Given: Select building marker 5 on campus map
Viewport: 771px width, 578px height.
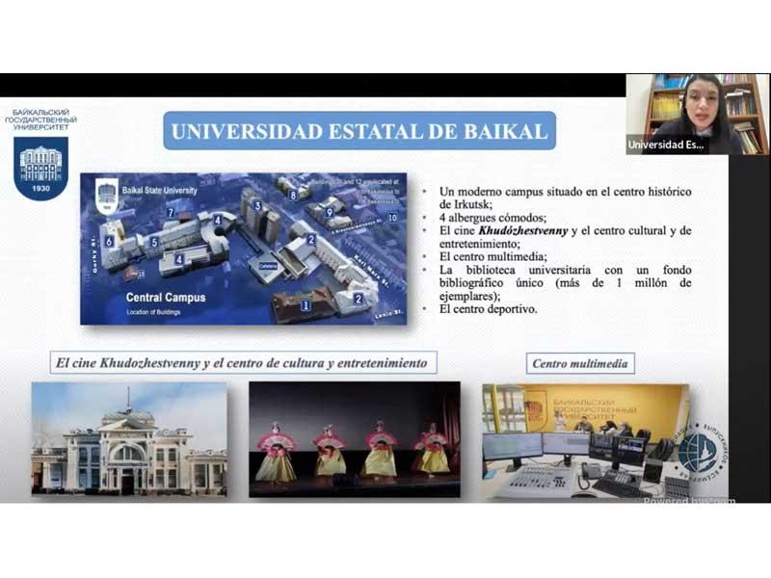Looking at the screenshot, I should click(154, 243).
